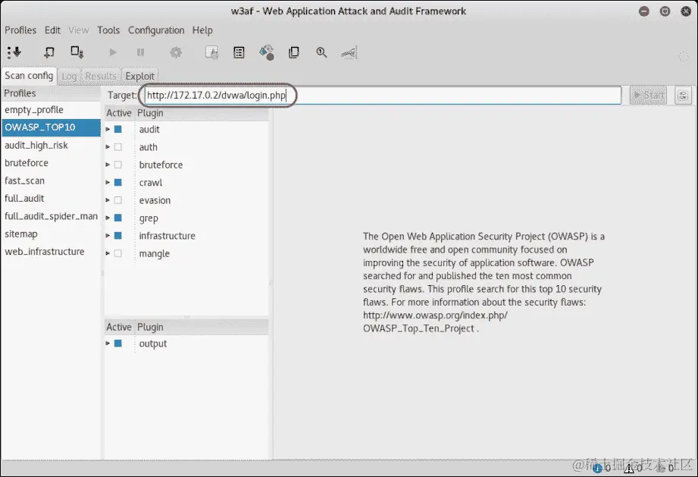Viewport: 698px width, 477px height.
Task: Toggle the output plugin checkbox
Action: point(118,344)
